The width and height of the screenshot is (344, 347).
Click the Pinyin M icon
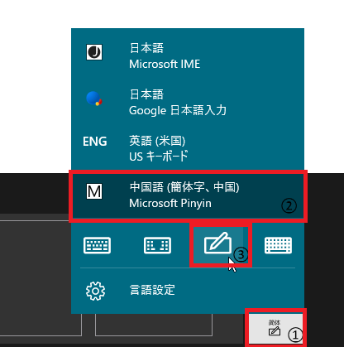point(94,191)
